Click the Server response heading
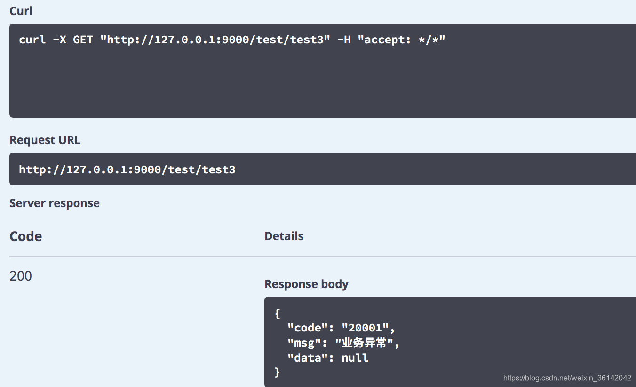The image size is (636, 387). pos(55,203)
